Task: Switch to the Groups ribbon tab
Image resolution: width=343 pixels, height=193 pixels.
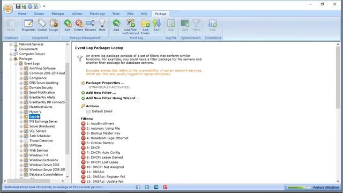Action: pos(39,13)
